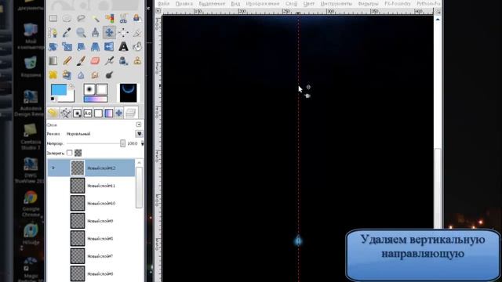Select the Ellipse Select tool
The height and width of the screenshot is (282, 502).
(67, 18)
